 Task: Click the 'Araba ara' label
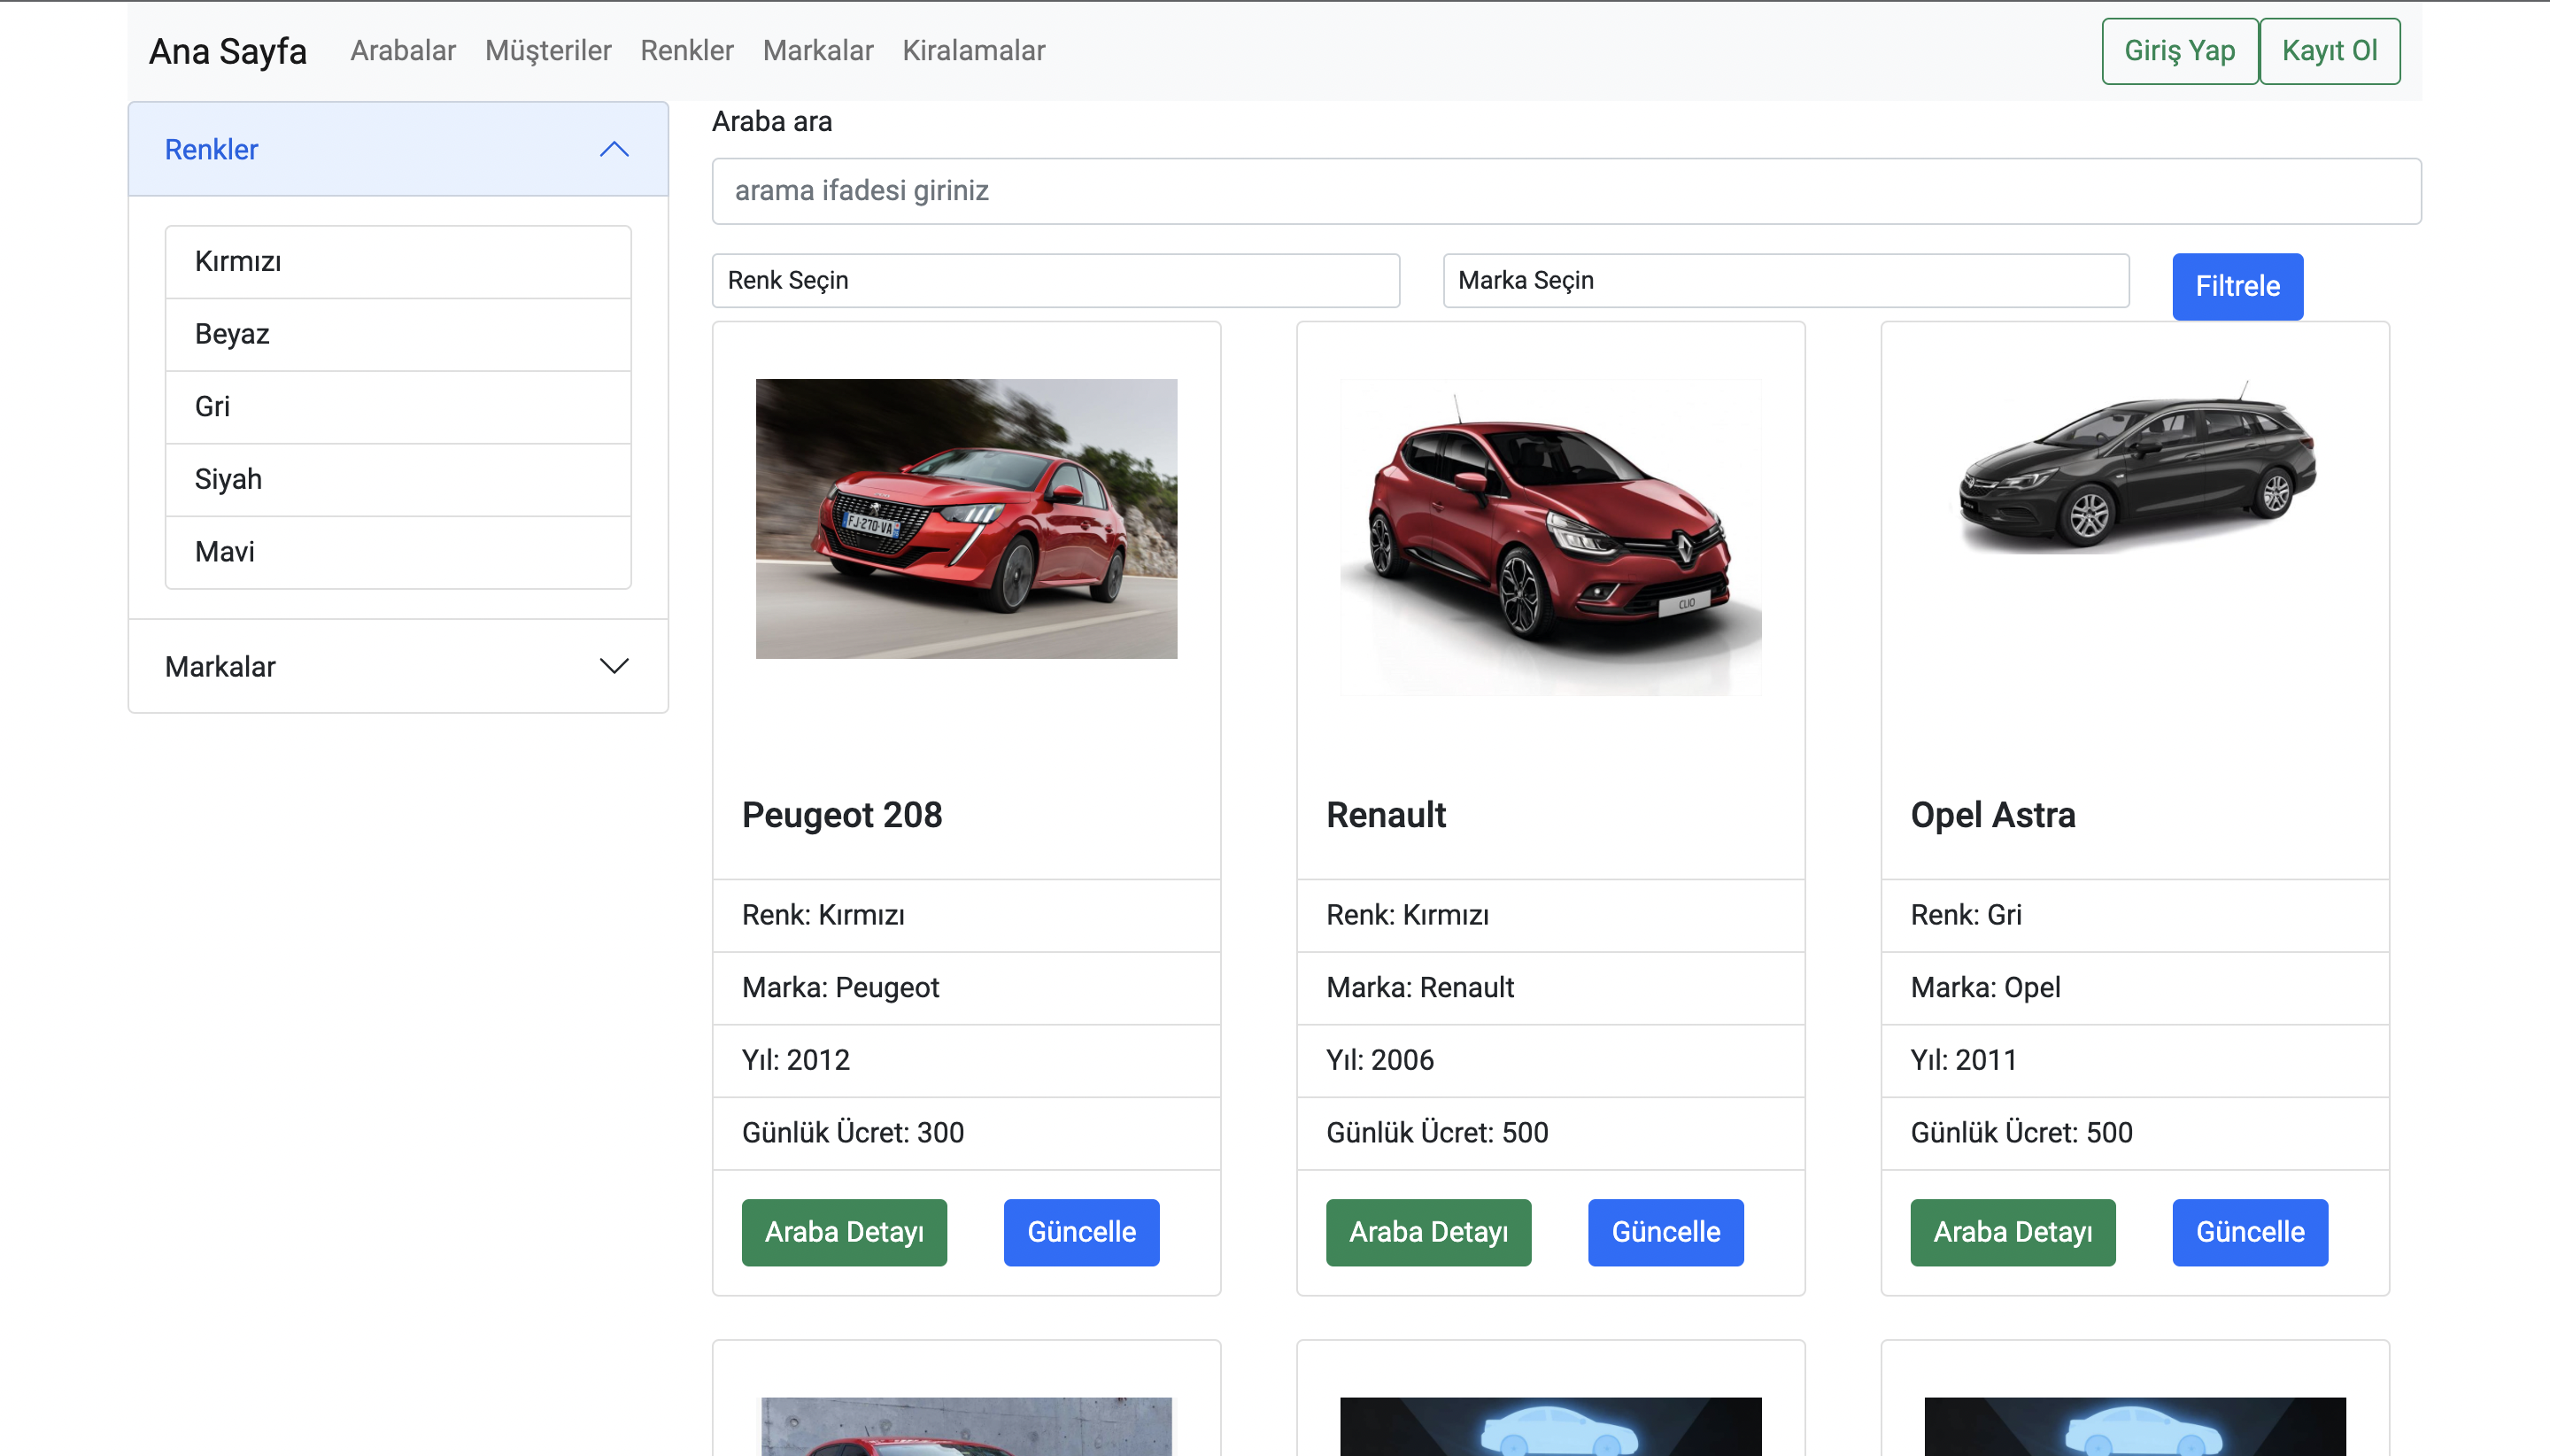point(772,122)
